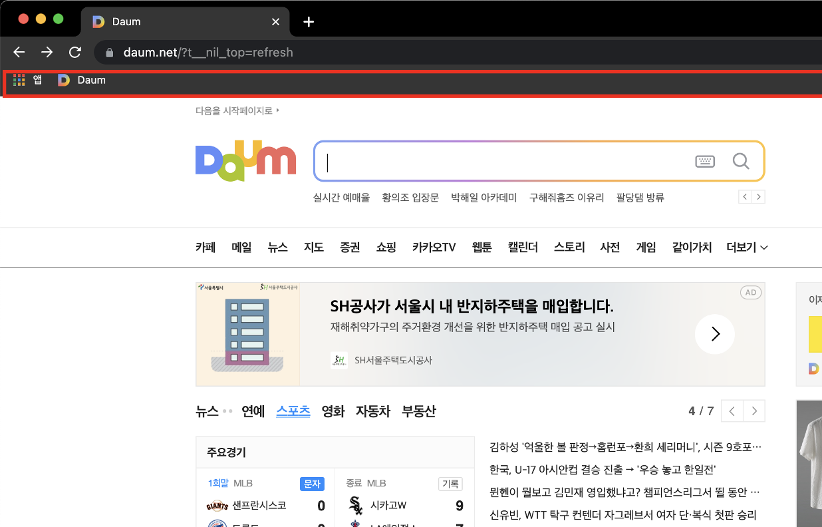Screen dimensions: 822x527
Task: Open 지도 in the service menu
Action: tap(314, 248)
